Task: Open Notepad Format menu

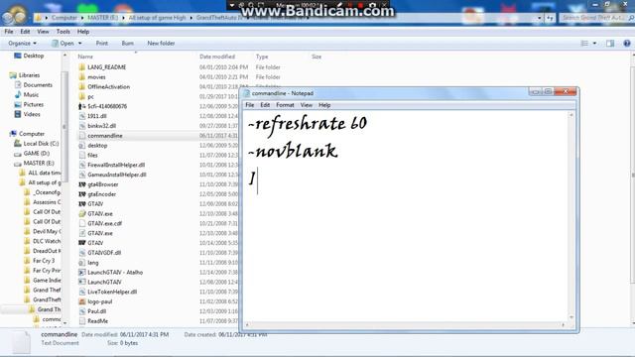Action: 285,105
